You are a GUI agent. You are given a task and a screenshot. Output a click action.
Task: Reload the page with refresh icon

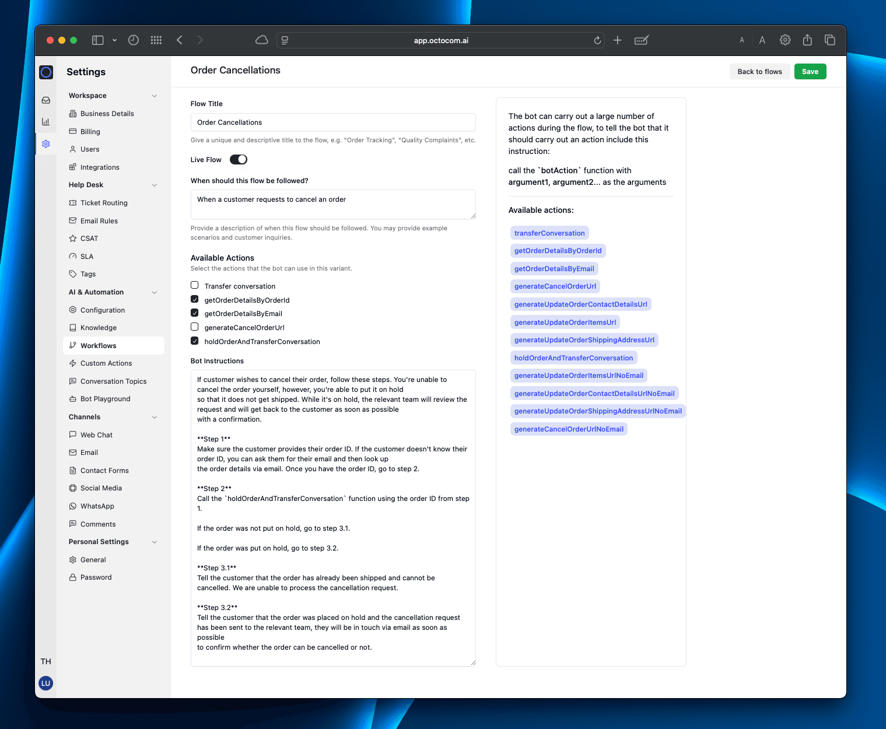(x=597, y=40)
